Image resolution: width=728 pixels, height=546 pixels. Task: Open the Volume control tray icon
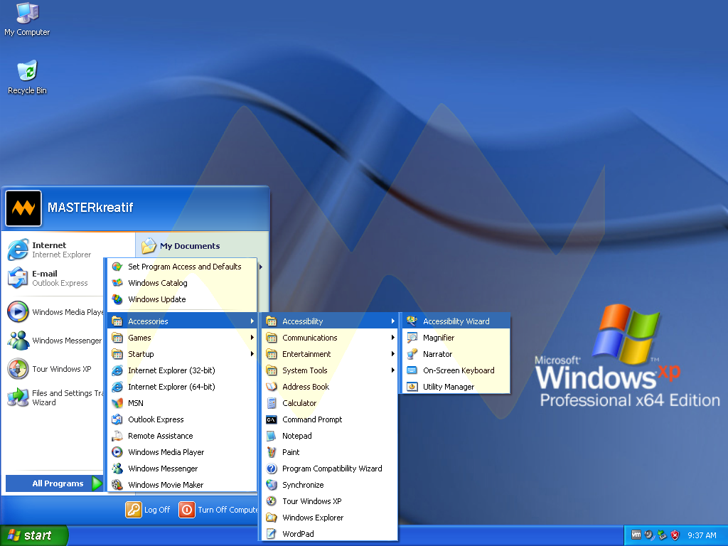pyautogui.click(x=648, y=535)
